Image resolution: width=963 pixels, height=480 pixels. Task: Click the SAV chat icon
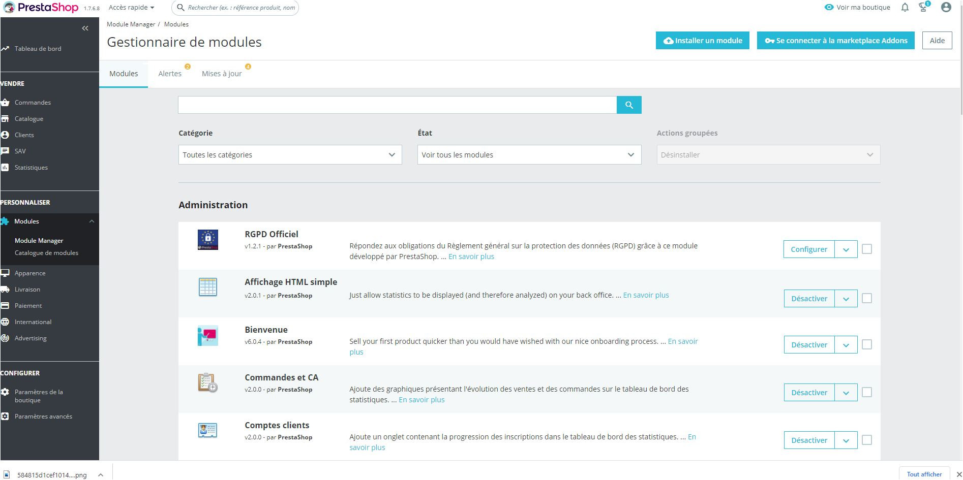coord(5,151)
